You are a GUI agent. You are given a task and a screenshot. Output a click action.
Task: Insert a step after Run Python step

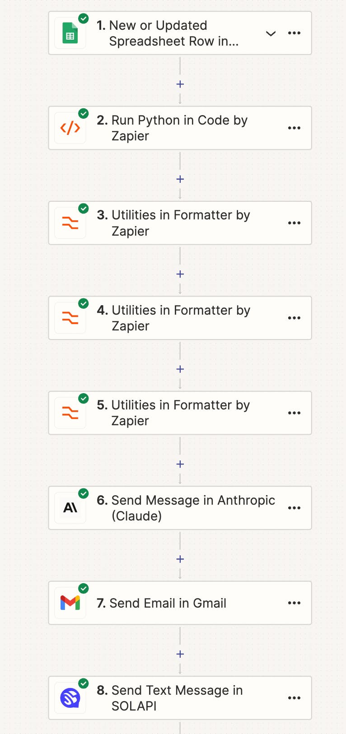[180, 179]
